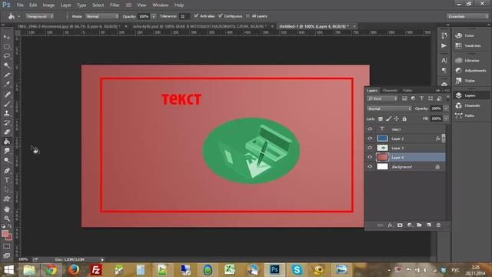The width and height of the screenshot is (492, 277).
Task: Select the Elliptical Marquee tool
Action: point(7,47)
